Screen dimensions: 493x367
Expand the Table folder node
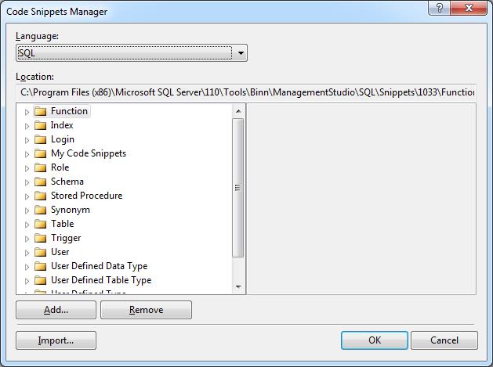tap(27, 224)
